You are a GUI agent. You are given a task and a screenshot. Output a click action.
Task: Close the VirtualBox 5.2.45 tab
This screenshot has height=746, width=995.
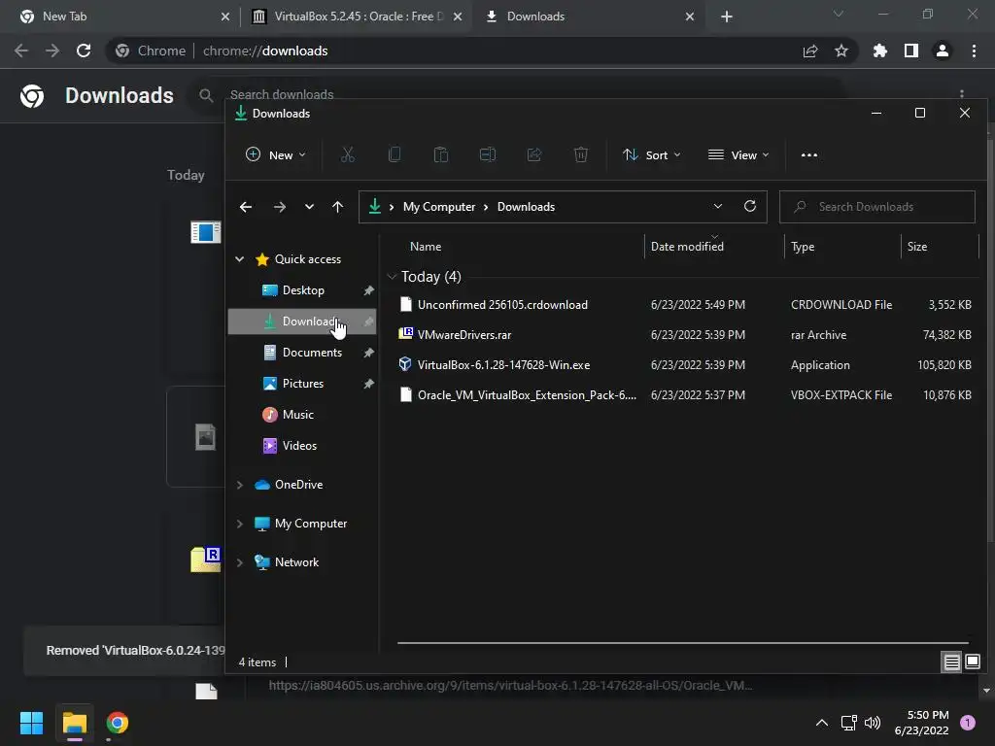pos(458,17)
